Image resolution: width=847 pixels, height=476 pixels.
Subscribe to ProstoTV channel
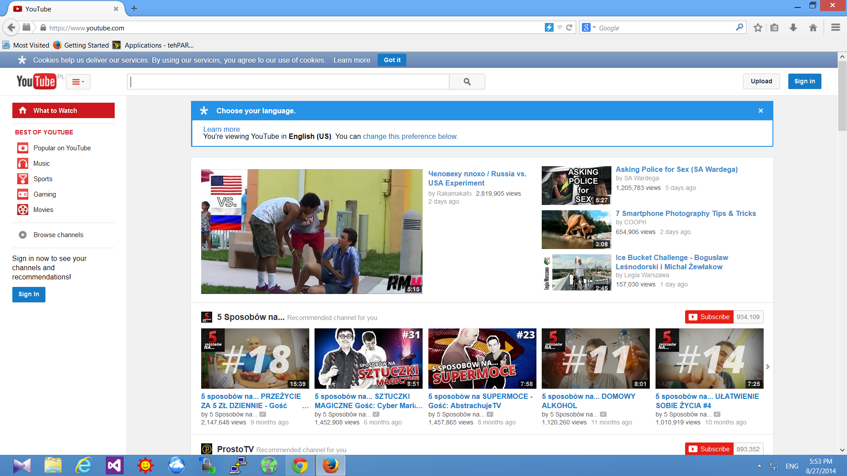(709, 449)
